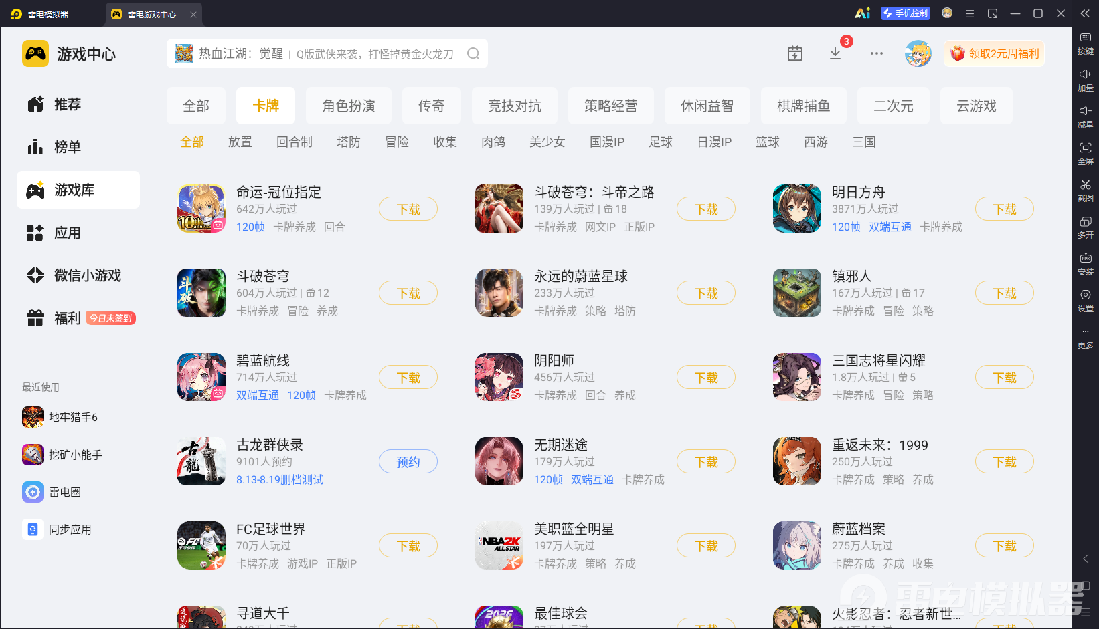Filter by 三国 subcategory
This screenshot has width=1099, height=629.
[x=864, y=142]
